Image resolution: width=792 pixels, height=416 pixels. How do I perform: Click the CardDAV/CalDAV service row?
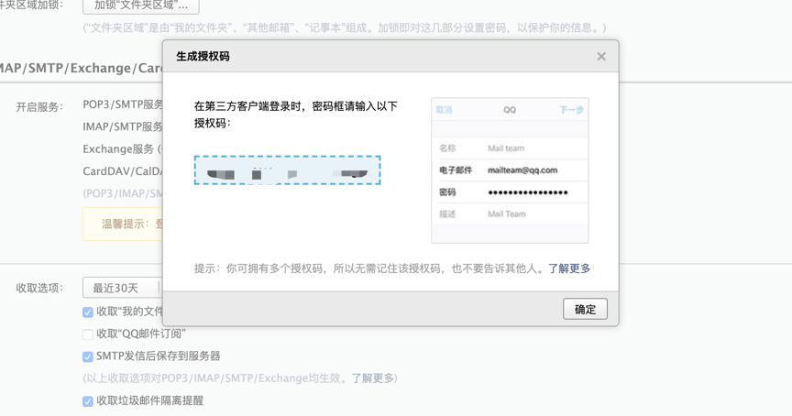tap(122, 171)
